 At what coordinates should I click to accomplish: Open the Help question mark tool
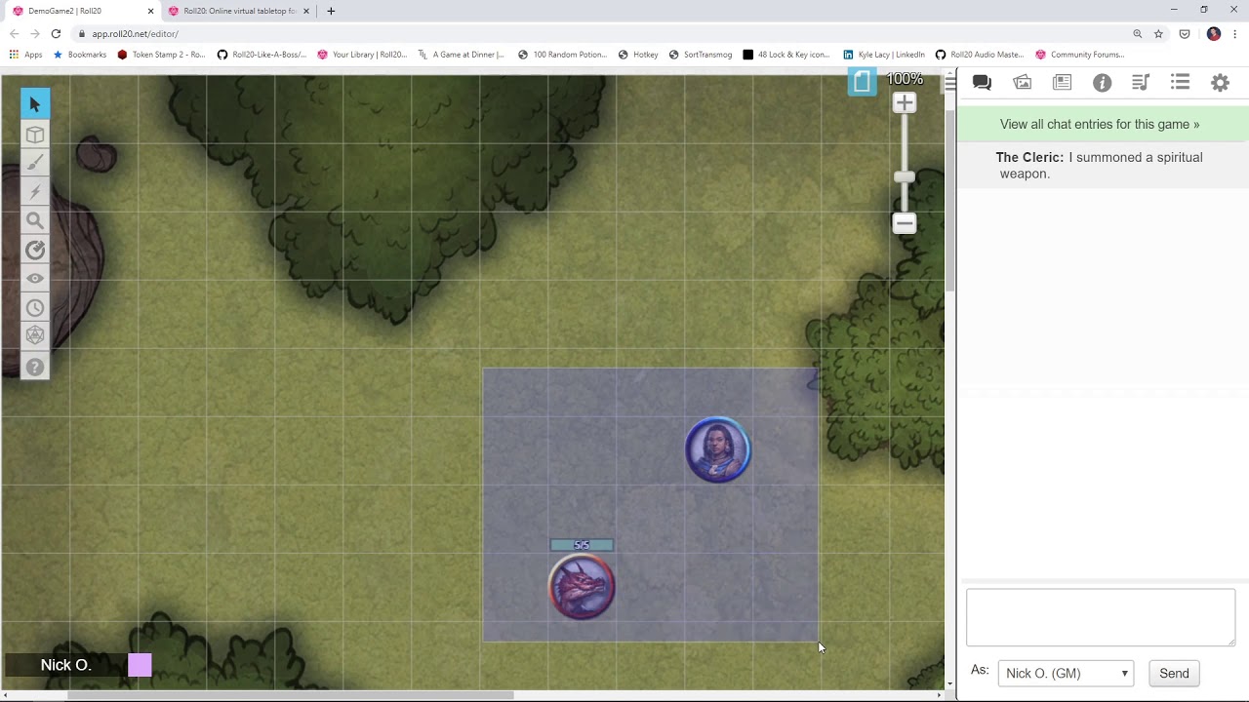tap(35, 367)
